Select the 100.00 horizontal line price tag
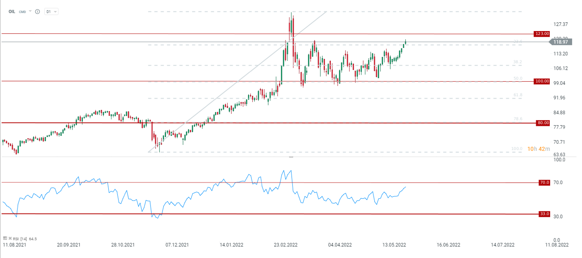The height and width of the screenshot is (258, 582). (542, 81)
